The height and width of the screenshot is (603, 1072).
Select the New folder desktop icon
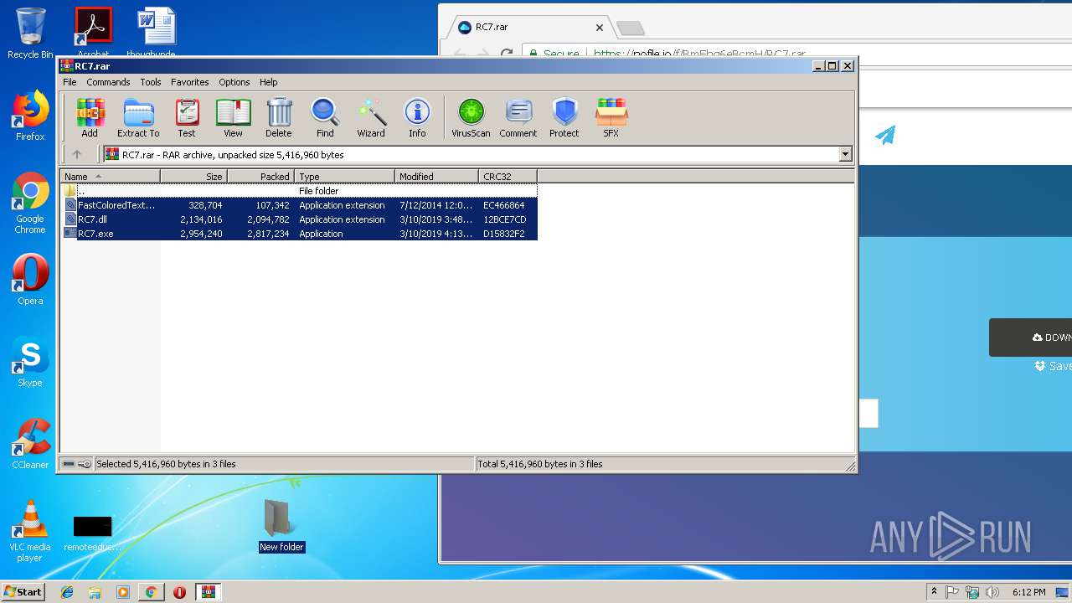[x=281, y=526]
